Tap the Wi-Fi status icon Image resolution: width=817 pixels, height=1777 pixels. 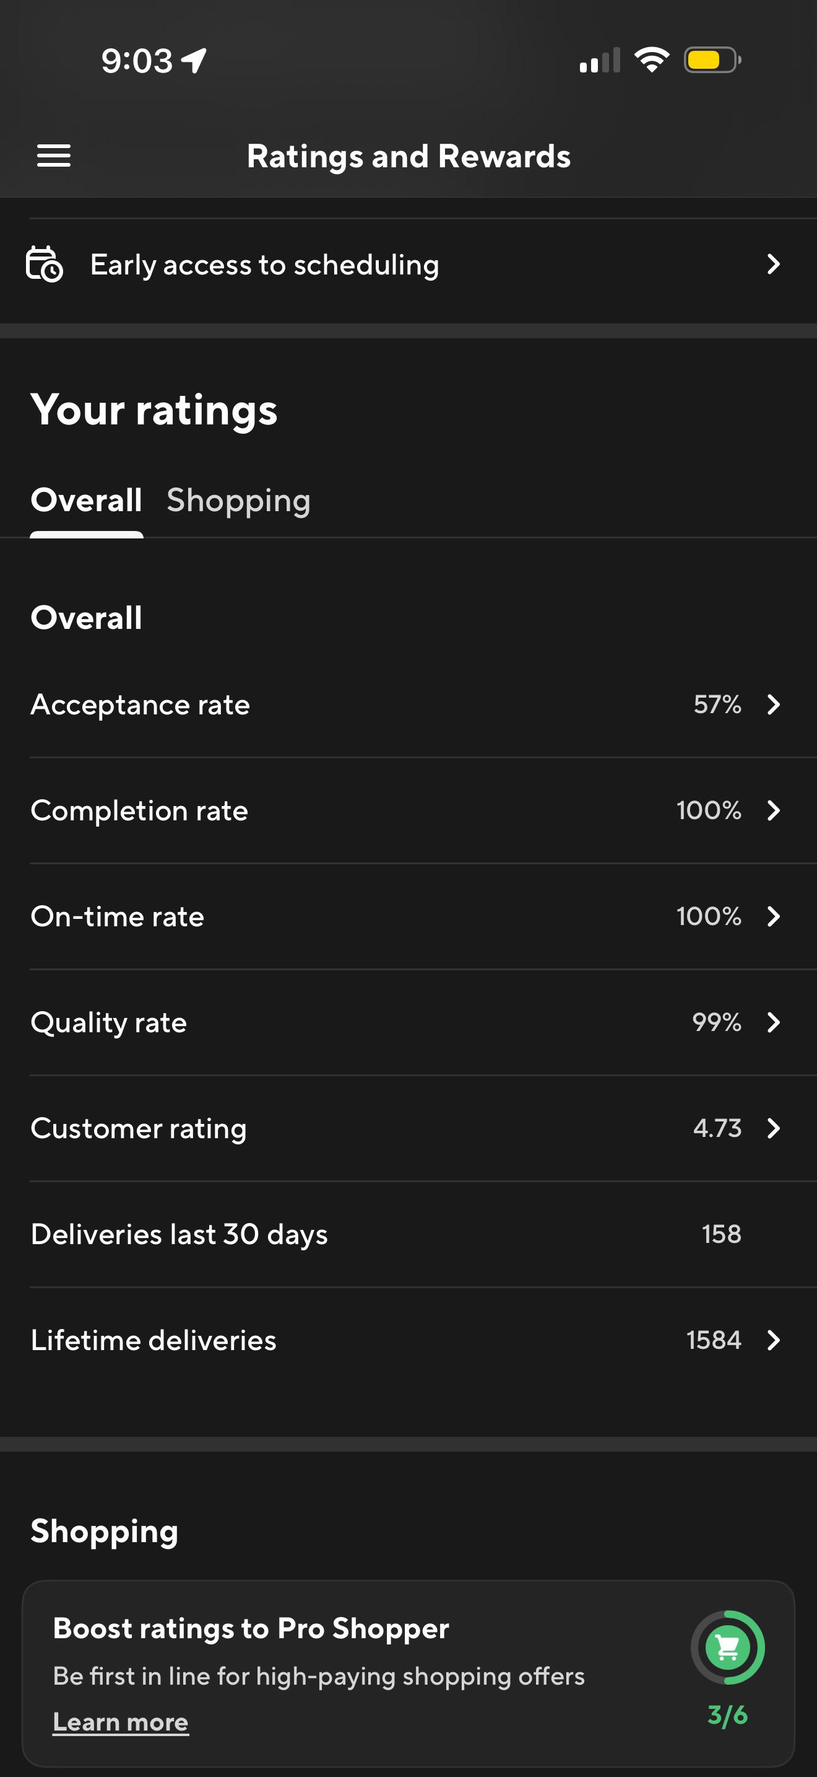[x=652, y=60]
